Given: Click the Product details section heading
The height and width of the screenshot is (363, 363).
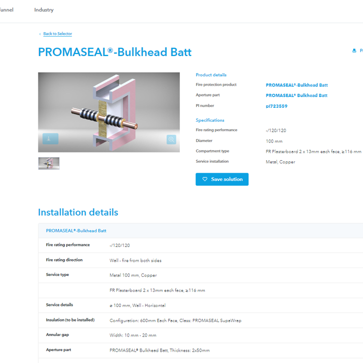Looking at the screenshot, I should 211,75.
